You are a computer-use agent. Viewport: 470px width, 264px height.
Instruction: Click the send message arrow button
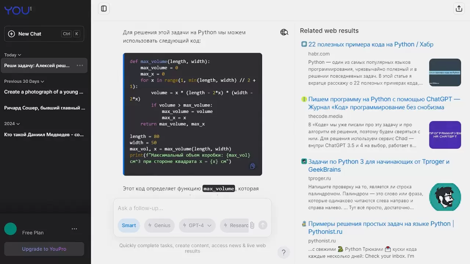263,225
